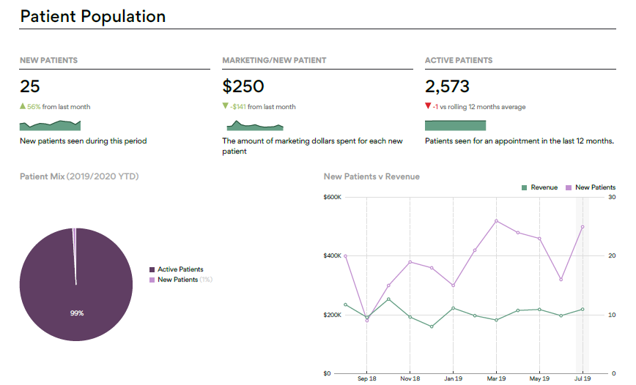
Task: Click the Active Patients green sparkline bar
Action: click(x=455, y=125)
